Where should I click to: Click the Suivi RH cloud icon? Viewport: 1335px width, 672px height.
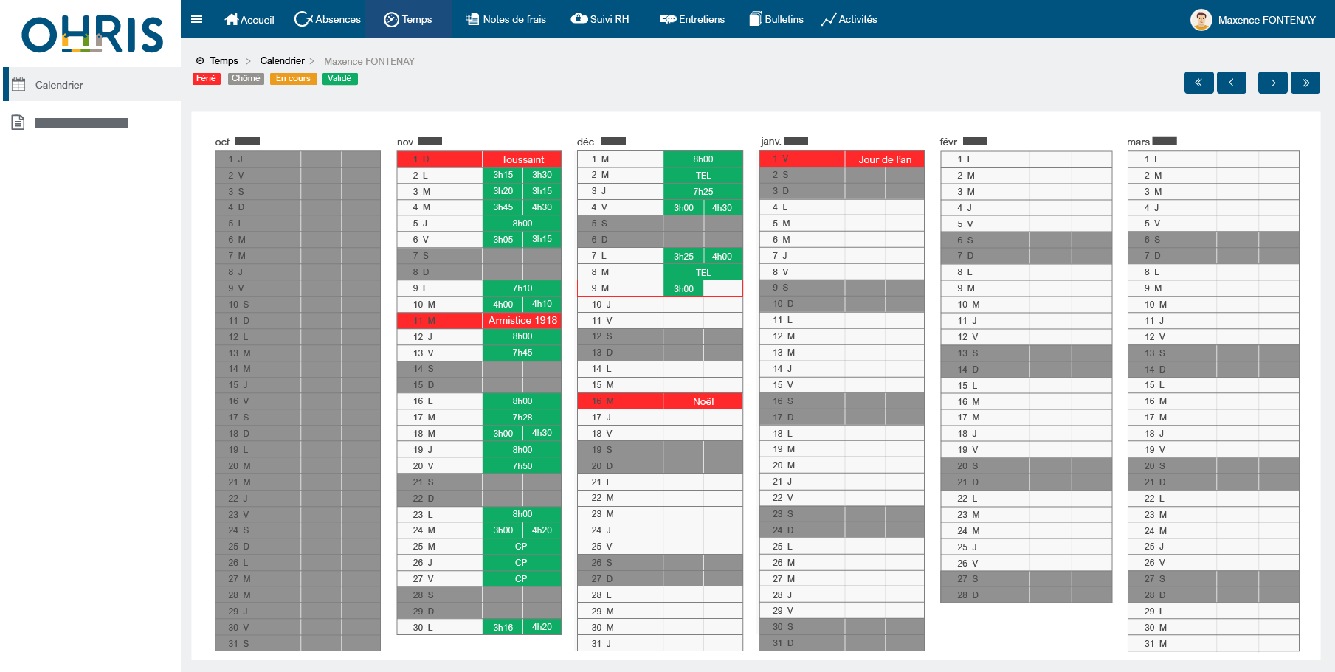tap(579, 19)
